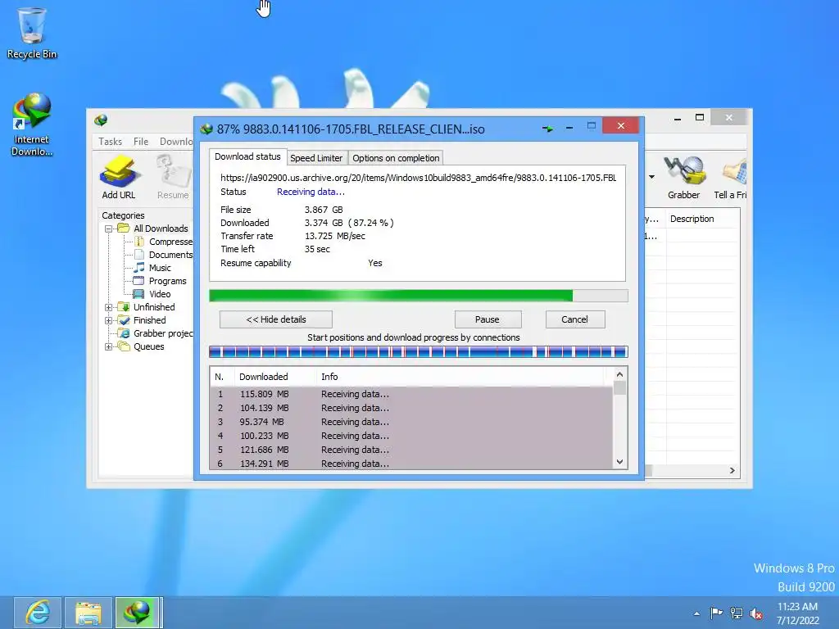Select connection row with 121.686 MB
Viewport: 839px width, 629px height.
point(411,450)
